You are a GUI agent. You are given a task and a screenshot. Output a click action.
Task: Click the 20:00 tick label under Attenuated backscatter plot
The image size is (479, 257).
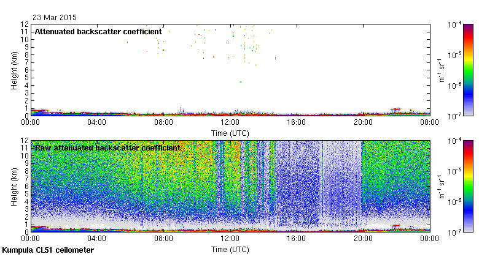363,122
